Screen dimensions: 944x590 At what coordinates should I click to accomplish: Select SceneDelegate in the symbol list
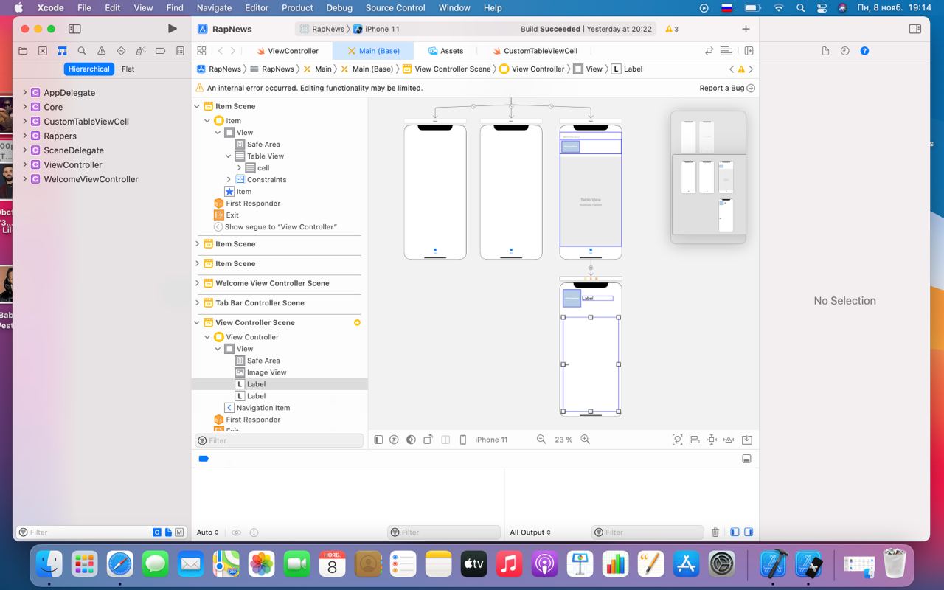(x=74, y=150)
